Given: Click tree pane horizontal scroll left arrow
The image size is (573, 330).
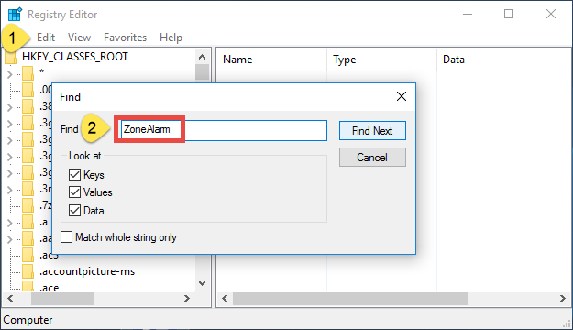Looking at the screenshot, I should tap(10, 299).
